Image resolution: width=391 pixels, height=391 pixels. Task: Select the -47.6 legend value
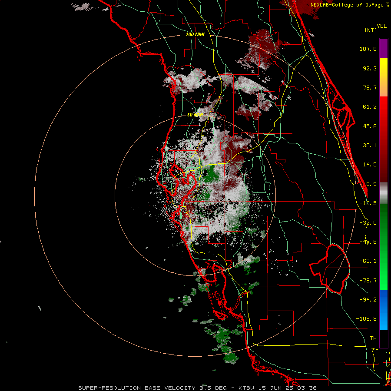point(368,242)
